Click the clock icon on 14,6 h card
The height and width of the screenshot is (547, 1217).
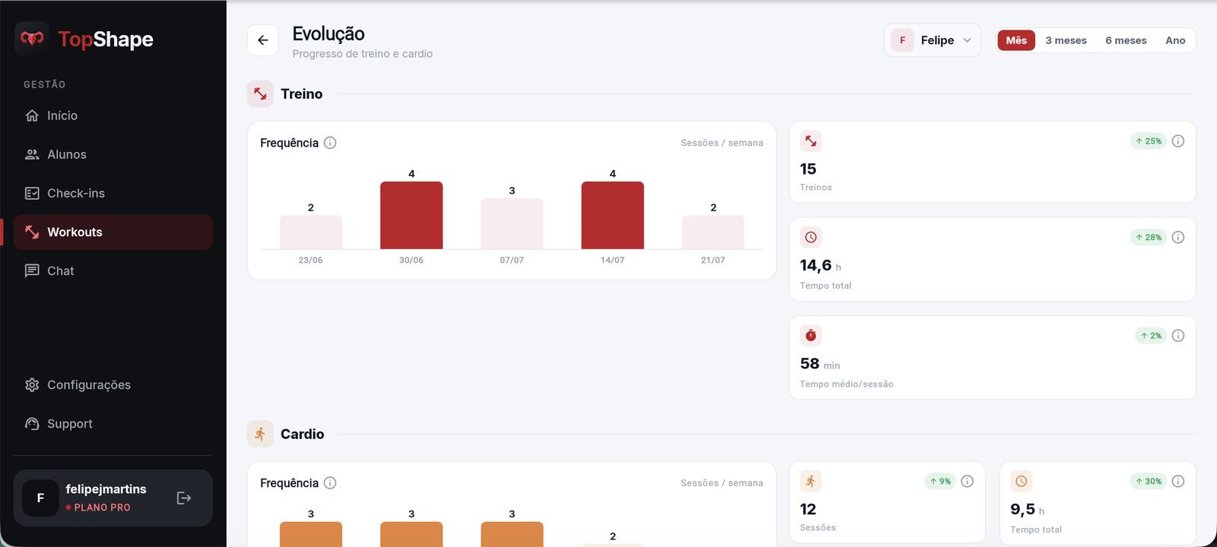pos(811,237)
